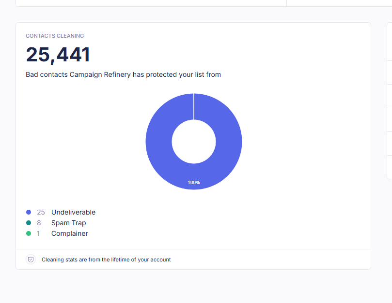Viewport: 392px width, 303px height.
Task: Click the CONTACTS CLEANING heading
Action: [x=55, y=36]
